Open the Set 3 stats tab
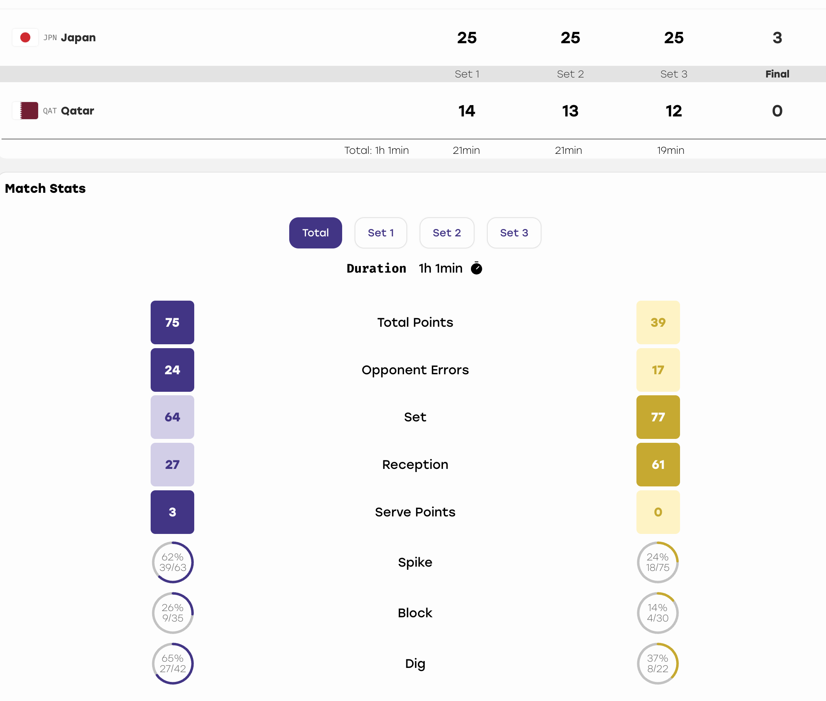The width and height of the screenshot is (826, 701). pos(514,233)
